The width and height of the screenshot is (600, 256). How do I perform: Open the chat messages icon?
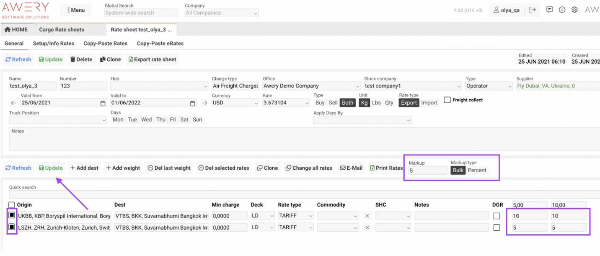point(550,10)
